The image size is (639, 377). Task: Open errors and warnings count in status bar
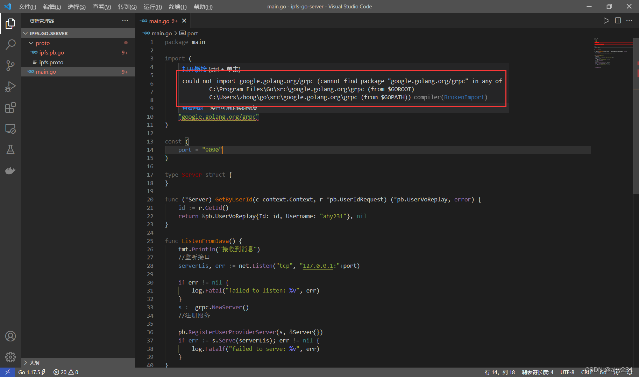click(66, 372)
